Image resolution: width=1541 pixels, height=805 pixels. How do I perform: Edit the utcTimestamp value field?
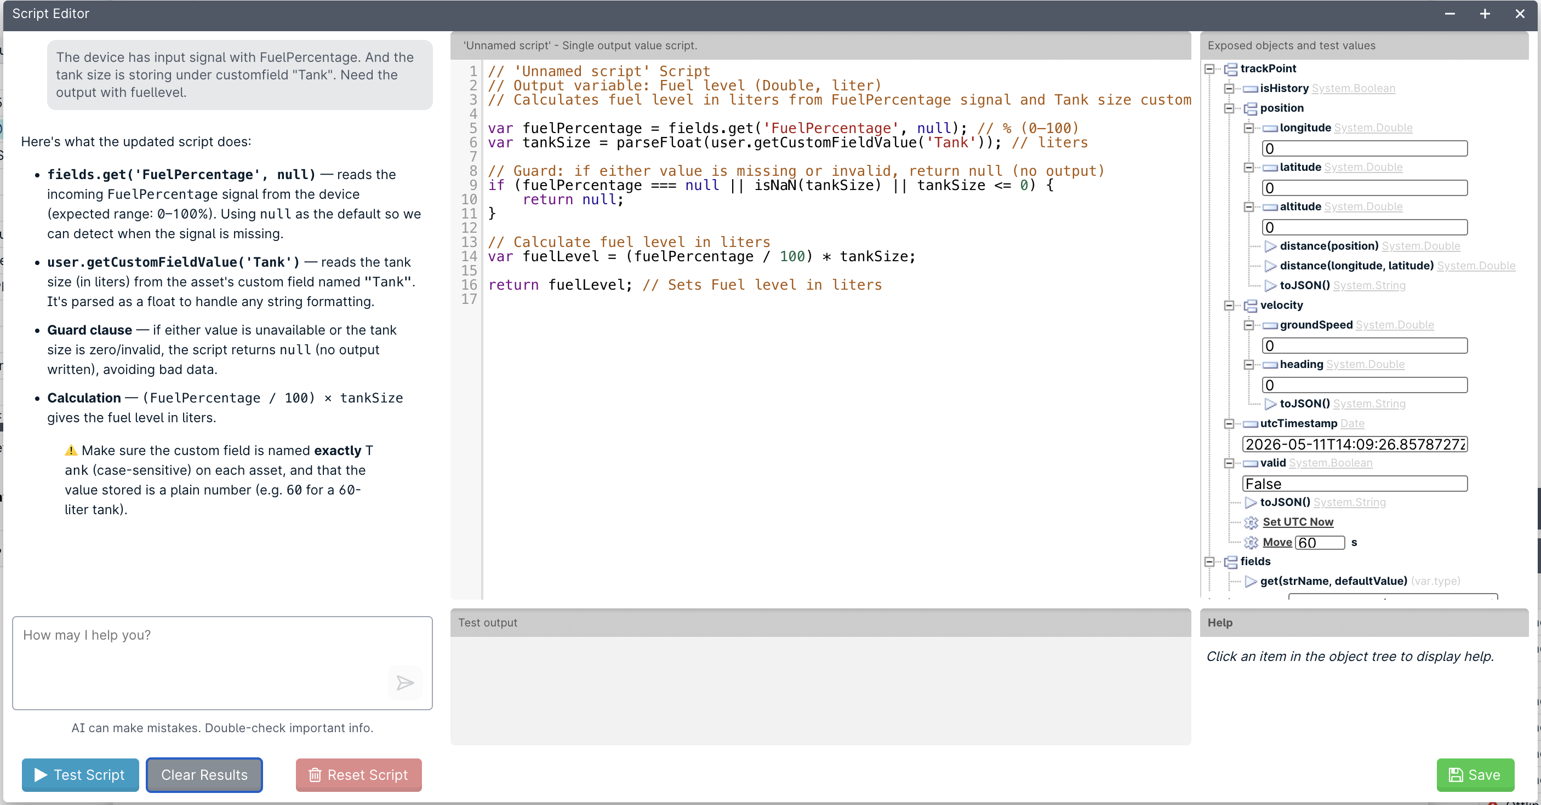(1355, 444)
